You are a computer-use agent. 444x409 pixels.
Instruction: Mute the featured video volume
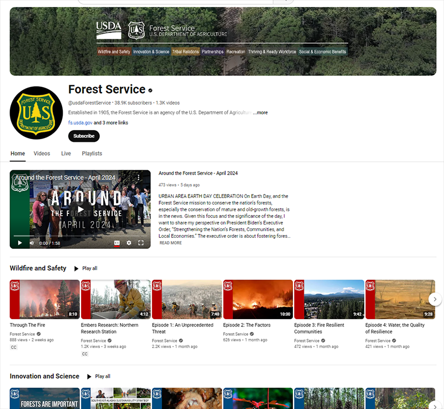click(32, 243)
